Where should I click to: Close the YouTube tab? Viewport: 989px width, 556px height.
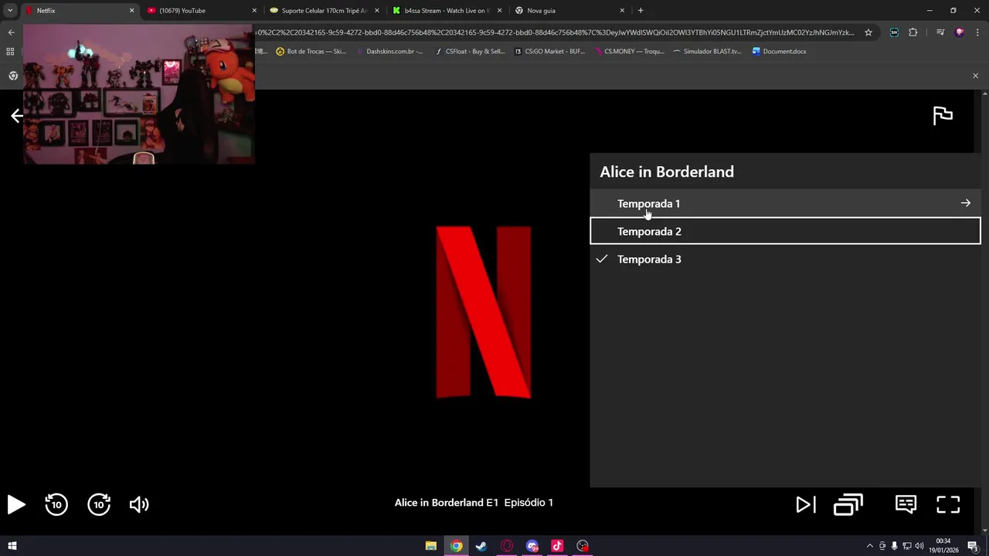pos(254,11)
